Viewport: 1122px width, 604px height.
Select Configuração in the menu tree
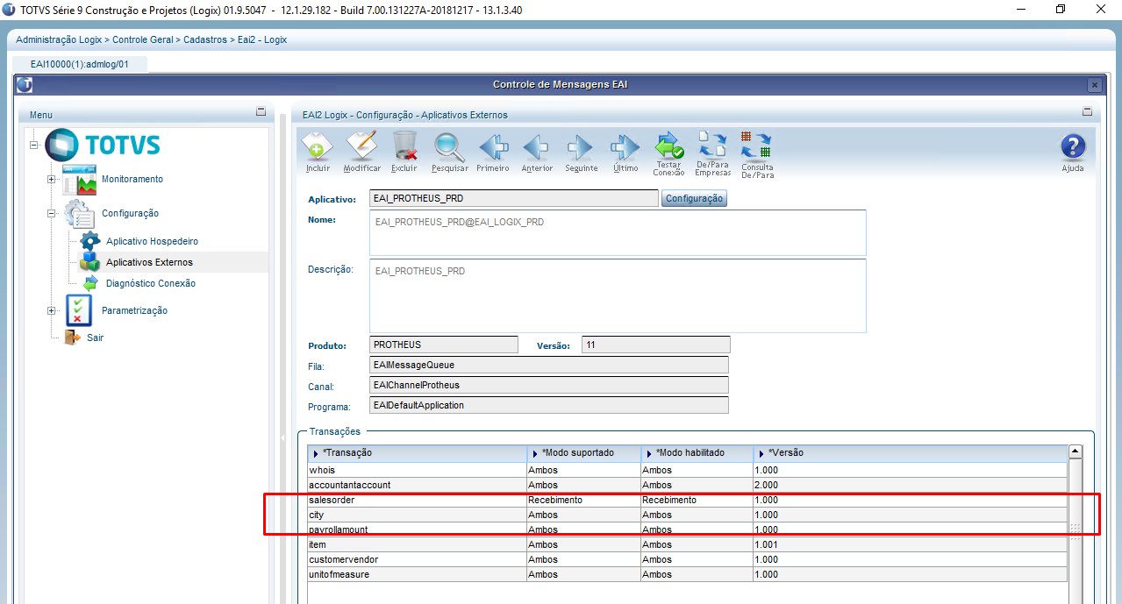point(130,213)
